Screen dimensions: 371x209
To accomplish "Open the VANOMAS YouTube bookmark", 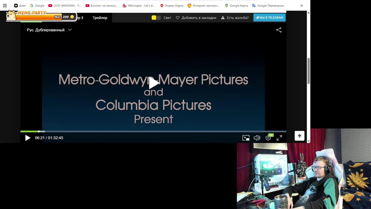I will coord(65,6).
